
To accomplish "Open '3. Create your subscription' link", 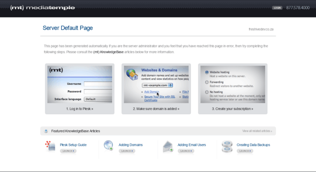I will pyautogui.click(x=232, y=109).
